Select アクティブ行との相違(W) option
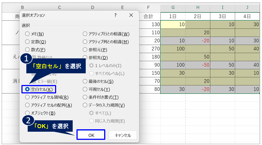 tap(85, 34)
